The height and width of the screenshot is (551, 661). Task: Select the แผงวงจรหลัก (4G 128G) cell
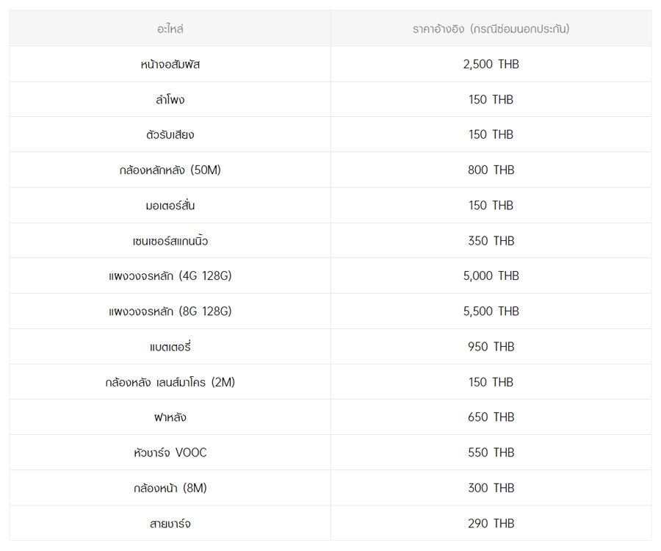click(170, 275)
